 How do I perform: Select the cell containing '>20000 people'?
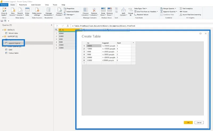(x=109, y=60)
